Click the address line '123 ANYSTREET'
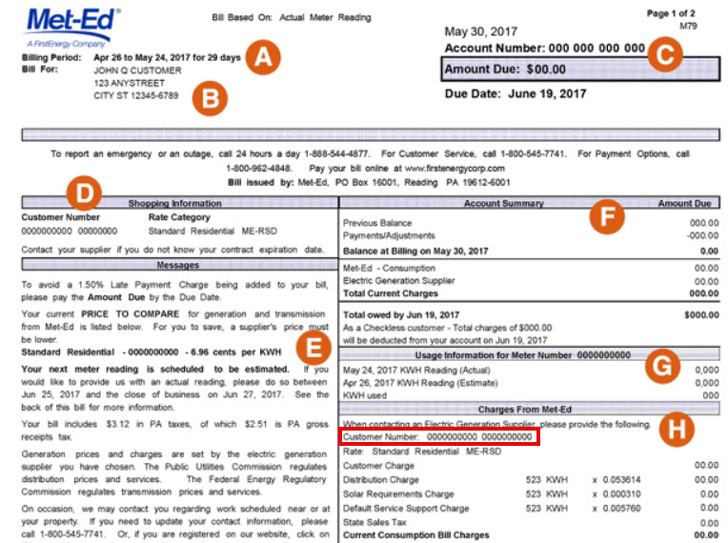 [129, 83]
